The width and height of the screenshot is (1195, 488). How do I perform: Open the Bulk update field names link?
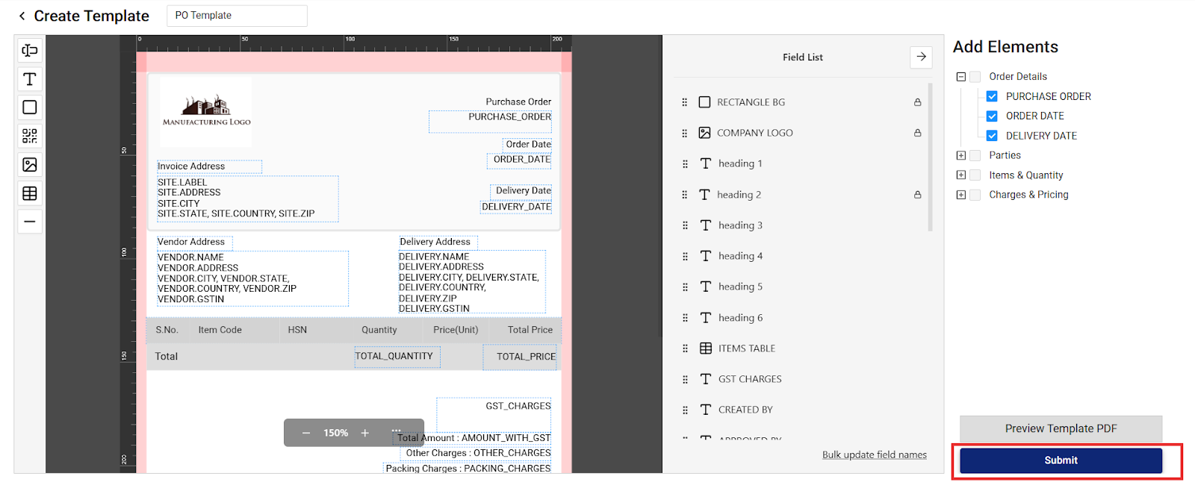tap(874, 455)
